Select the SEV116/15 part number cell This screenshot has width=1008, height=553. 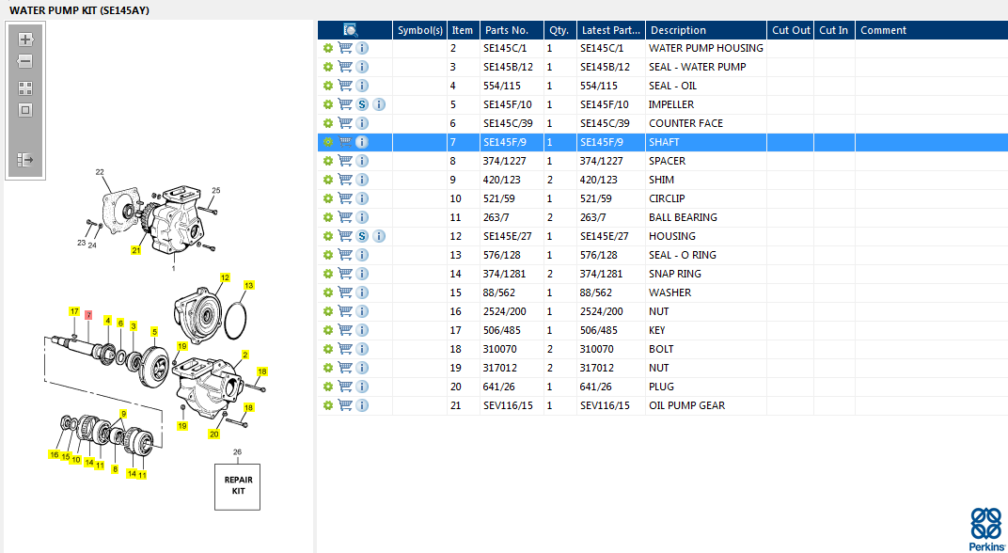(x=512, y=405)
